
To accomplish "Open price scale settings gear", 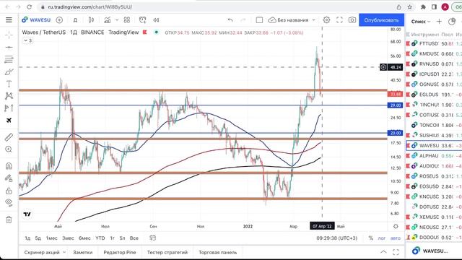I will tap(396, 226).
